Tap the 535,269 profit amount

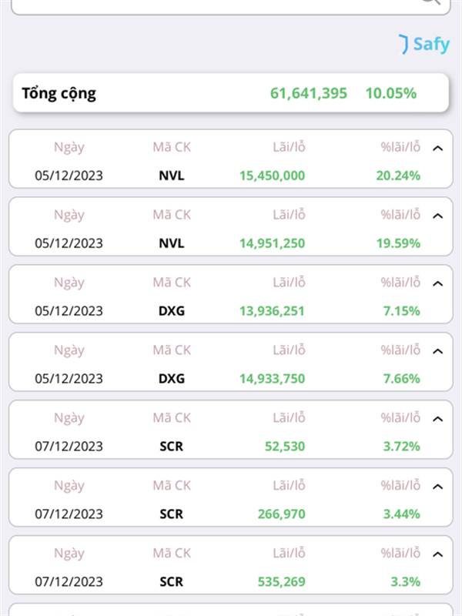pos(281,581)
